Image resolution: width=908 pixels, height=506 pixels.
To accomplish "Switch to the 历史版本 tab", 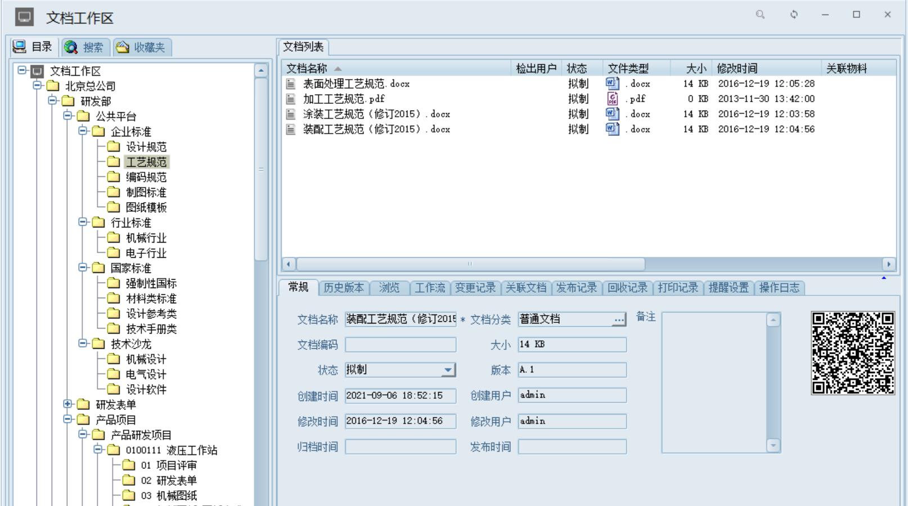I will [x=344, y=288].
